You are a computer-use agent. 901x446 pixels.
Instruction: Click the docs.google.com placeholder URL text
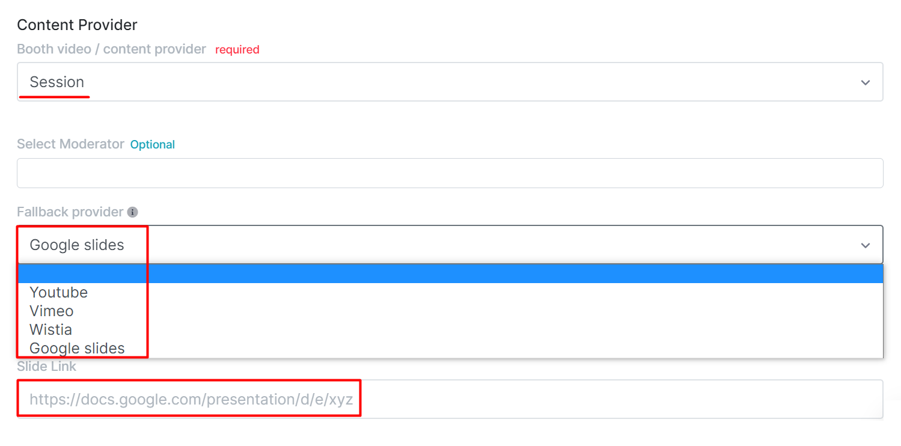click(191, 399)
